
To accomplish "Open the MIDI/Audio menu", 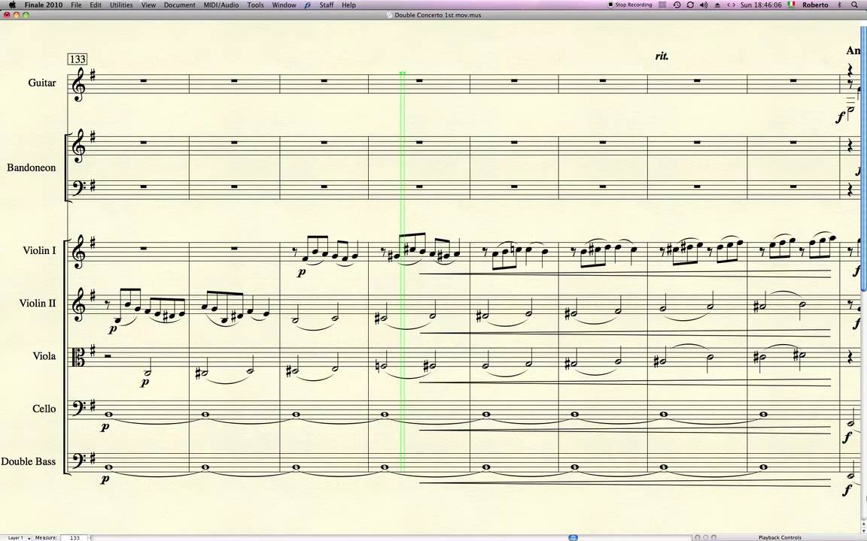I will click(x=221, y=5).
